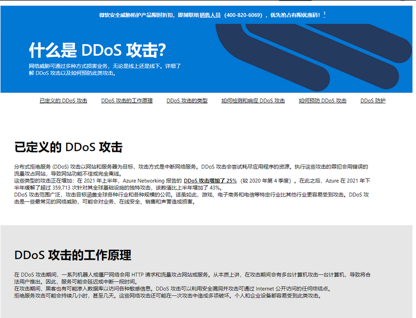The height and width of the screenshot is (318, 416).
Task: Click paragraph starting with DDoS 攻击范围广泛
Action: click(191, 198)
